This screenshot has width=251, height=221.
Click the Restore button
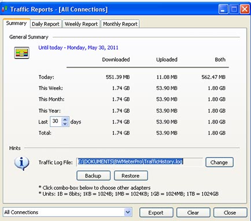tap(131, 175)
